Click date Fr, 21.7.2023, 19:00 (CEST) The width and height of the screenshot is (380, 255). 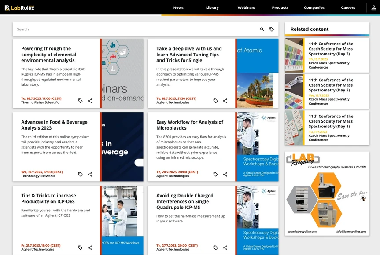(41, 246)
